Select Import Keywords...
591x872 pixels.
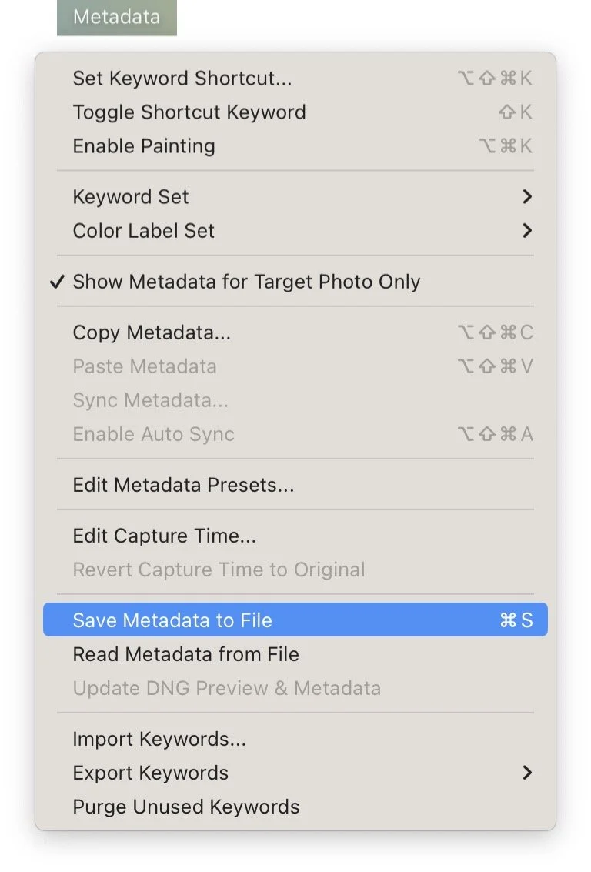tap(159, 739)
